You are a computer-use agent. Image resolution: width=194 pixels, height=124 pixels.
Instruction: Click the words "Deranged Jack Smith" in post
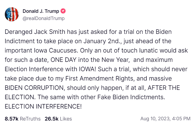(35, 32)
